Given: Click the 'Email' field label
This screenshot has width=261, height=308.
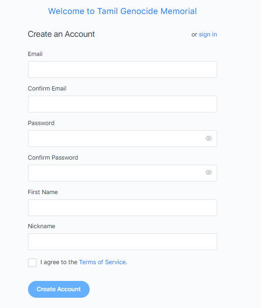Looking at the screenshot, I should (35, 54).
